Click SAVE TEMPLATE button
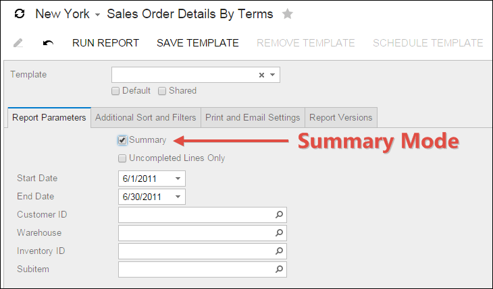This screenshot has height=289, width=493. point(198,43)
